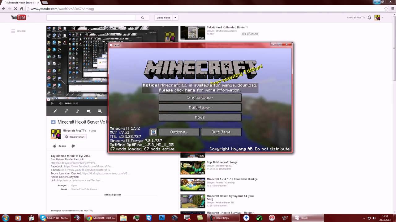The width and height of the screenshot is (396, 222).
Task: Click the browser address bar URL
Action: pyautogui.click(x=62, y=9)
